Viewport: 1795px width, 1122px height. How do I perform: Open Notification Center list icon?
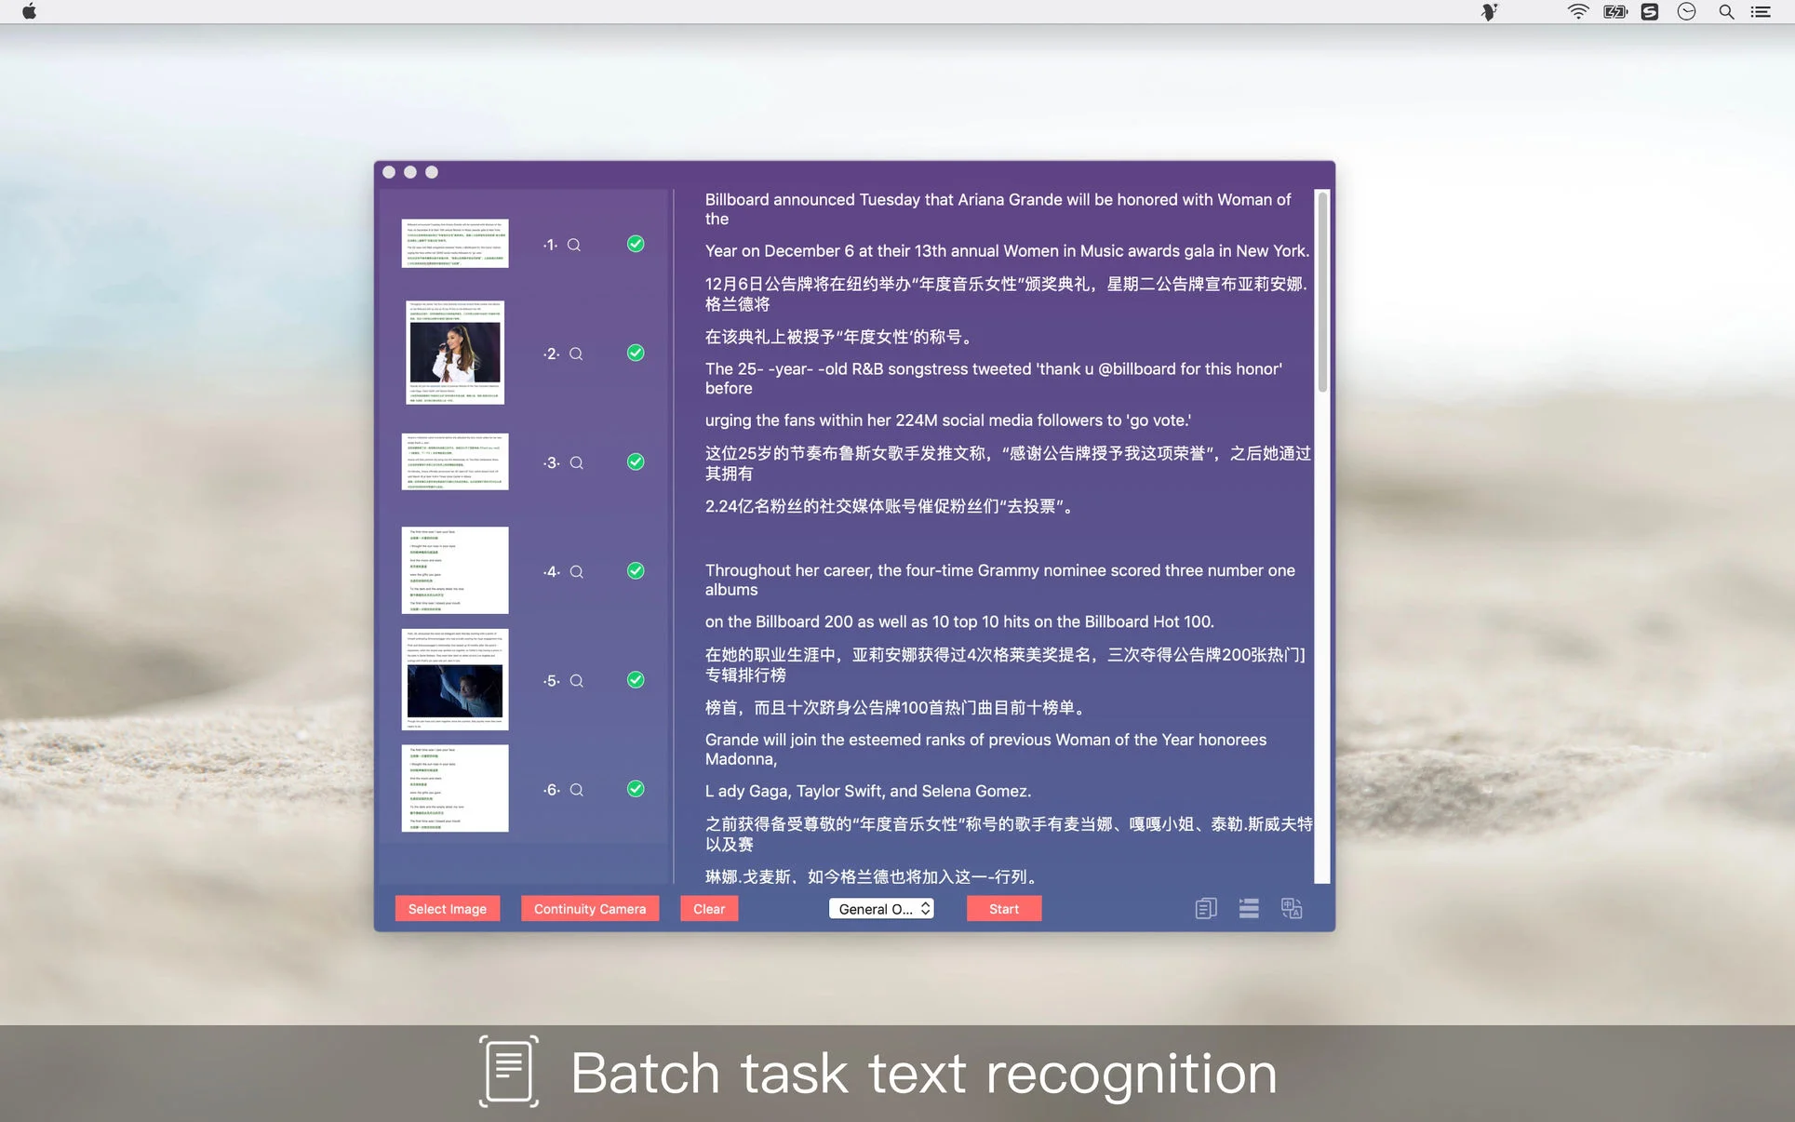[x=1761, y=12]
